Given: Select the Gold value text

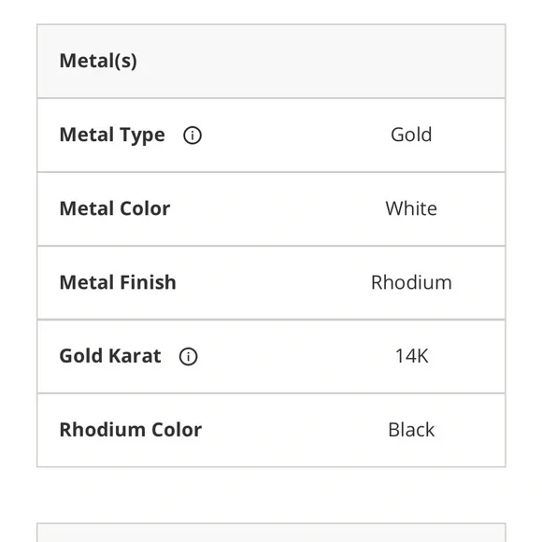Looking at the screenshot, I should (x=411, y=135).
